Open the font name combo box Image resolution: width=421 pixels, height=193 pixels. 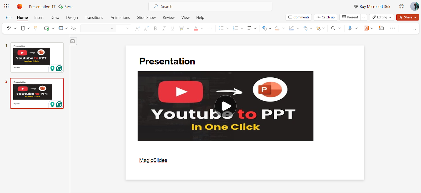click(98, 28)
